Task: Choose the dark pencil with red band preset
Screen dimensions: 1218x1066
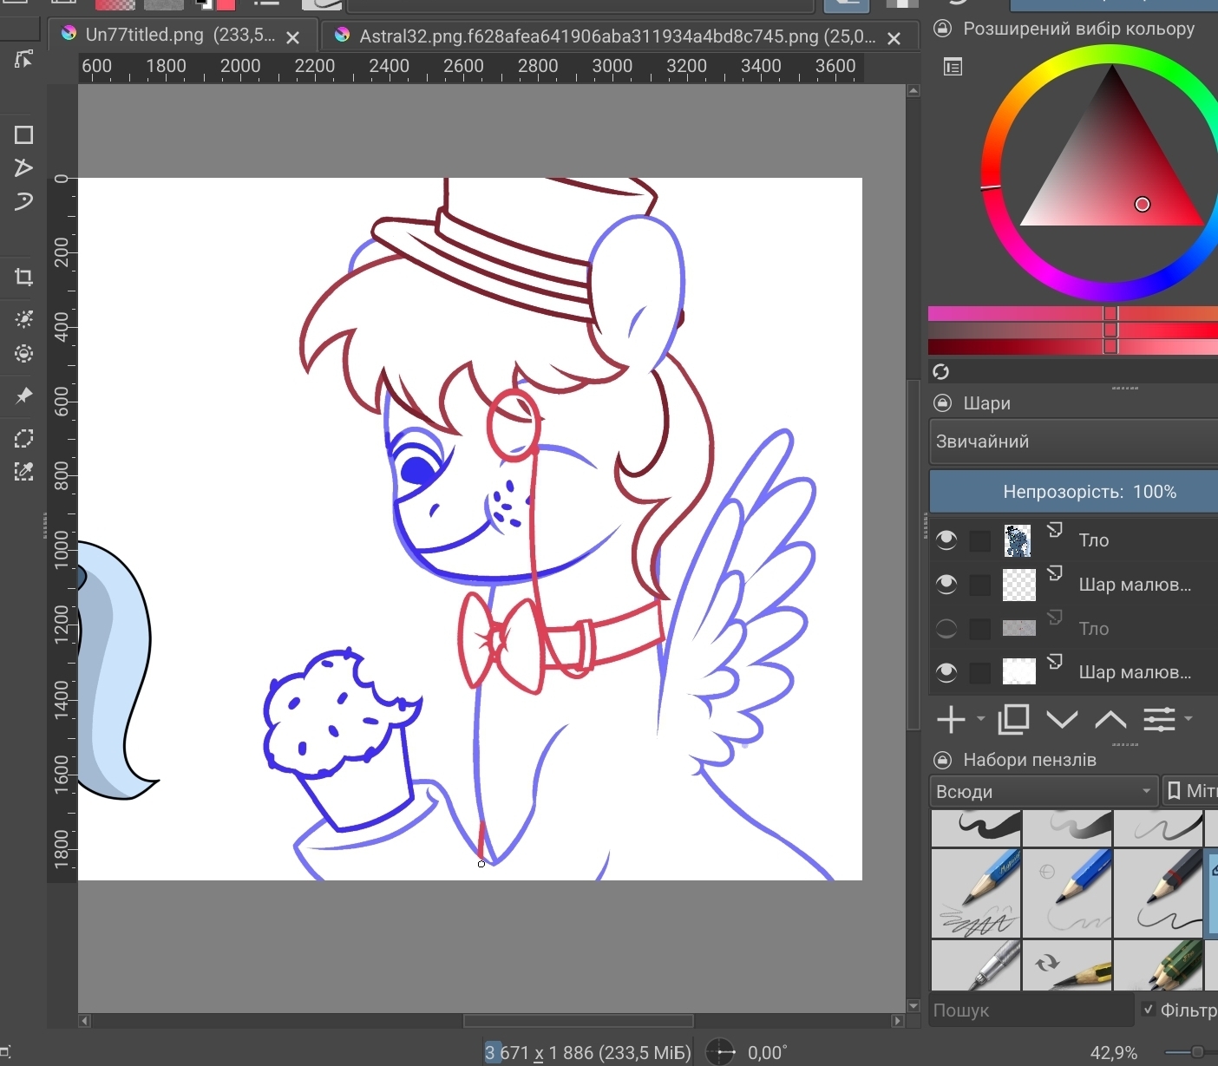Action: click(1158, 893)
